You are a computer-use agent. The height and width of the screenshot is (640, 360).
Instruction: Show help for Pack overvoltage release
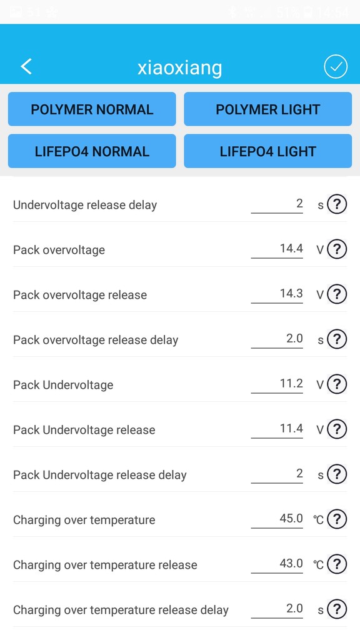pyautogui.click(x=337, y=294)
